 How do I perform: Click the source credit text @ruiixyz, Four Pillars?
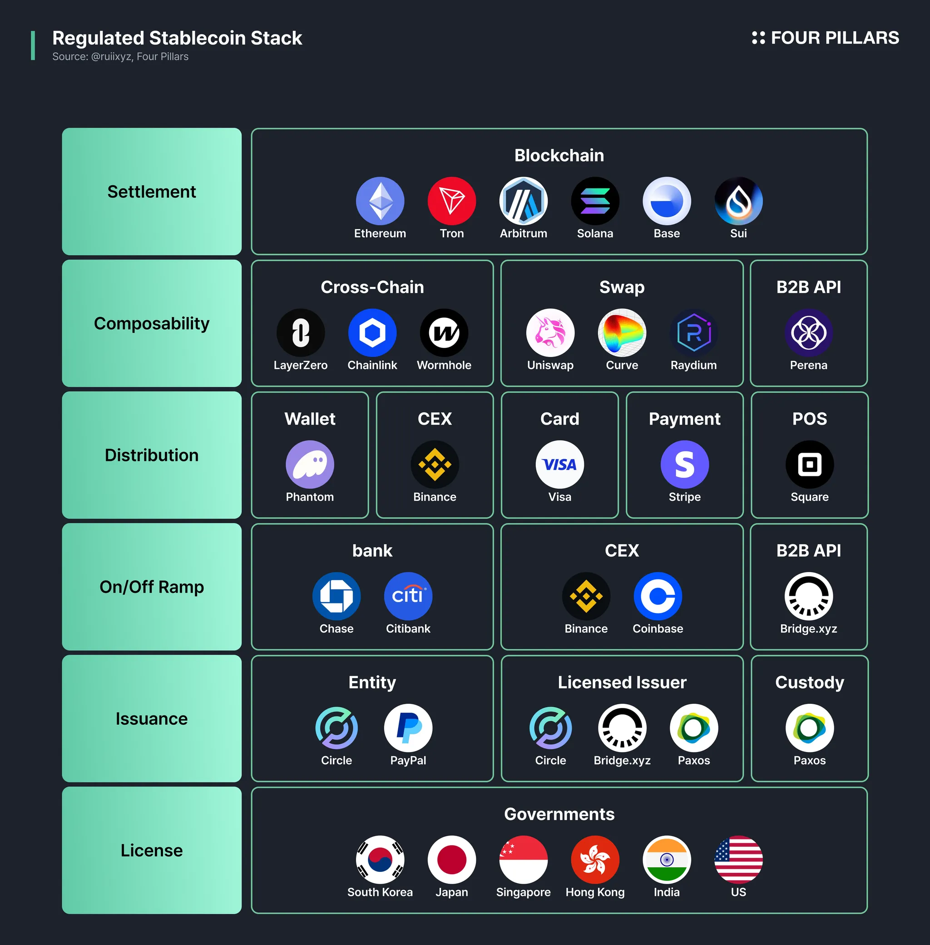[140, 57]
